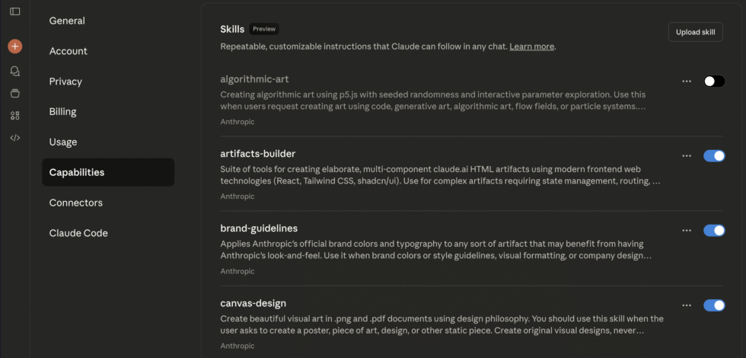Start a new chat with plus icon
The height and width of the screenshot is (358, 746).
(15, 46)
